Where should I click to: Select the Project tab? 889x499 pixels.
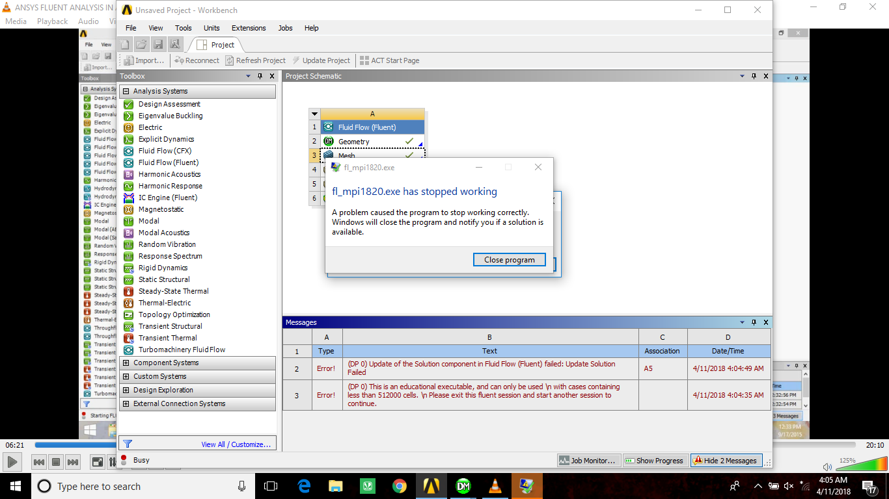coord(215,45)
